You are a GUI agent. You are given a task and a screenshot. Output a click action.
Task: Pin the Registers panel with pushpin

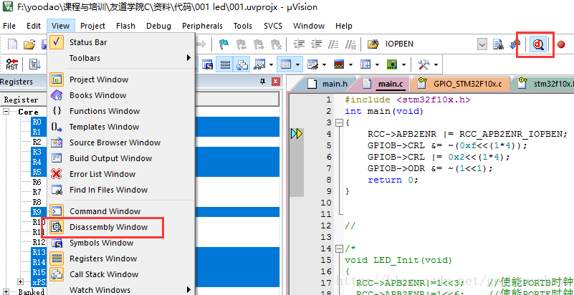coord(262,82)
